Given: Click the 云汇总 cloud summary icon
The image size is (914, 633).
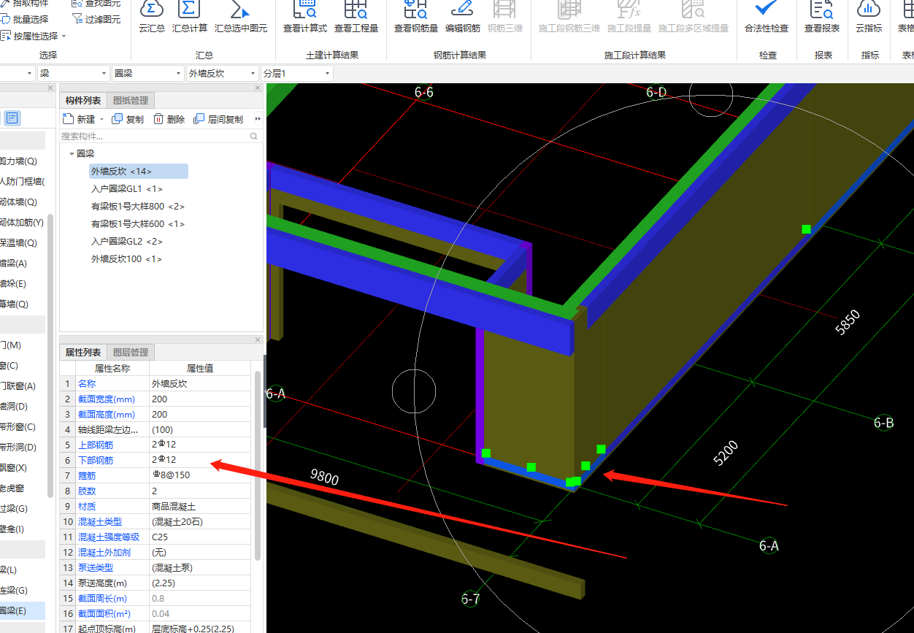Looking at the screenshot, I should pyautogui.click(x=152, y=16).
